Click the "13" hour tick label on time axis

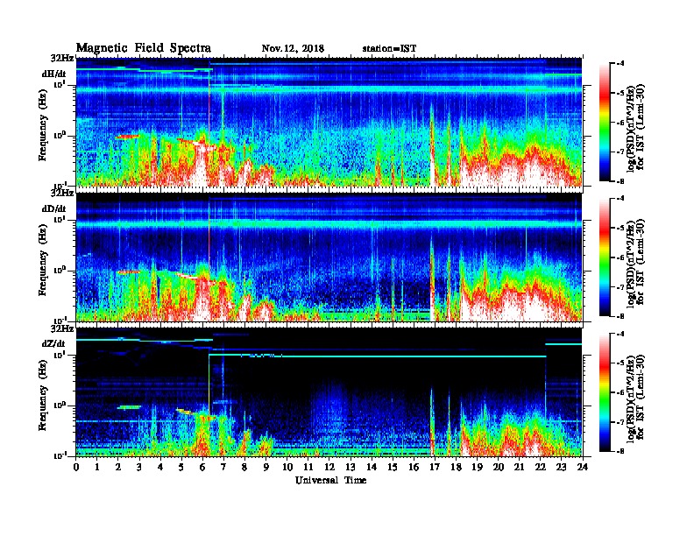coord(351,467)
